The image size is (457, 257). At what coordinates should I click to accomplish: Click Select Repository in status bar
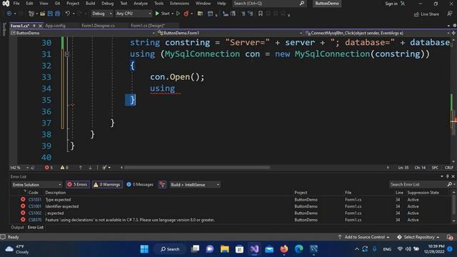click(x=418, y=237)
